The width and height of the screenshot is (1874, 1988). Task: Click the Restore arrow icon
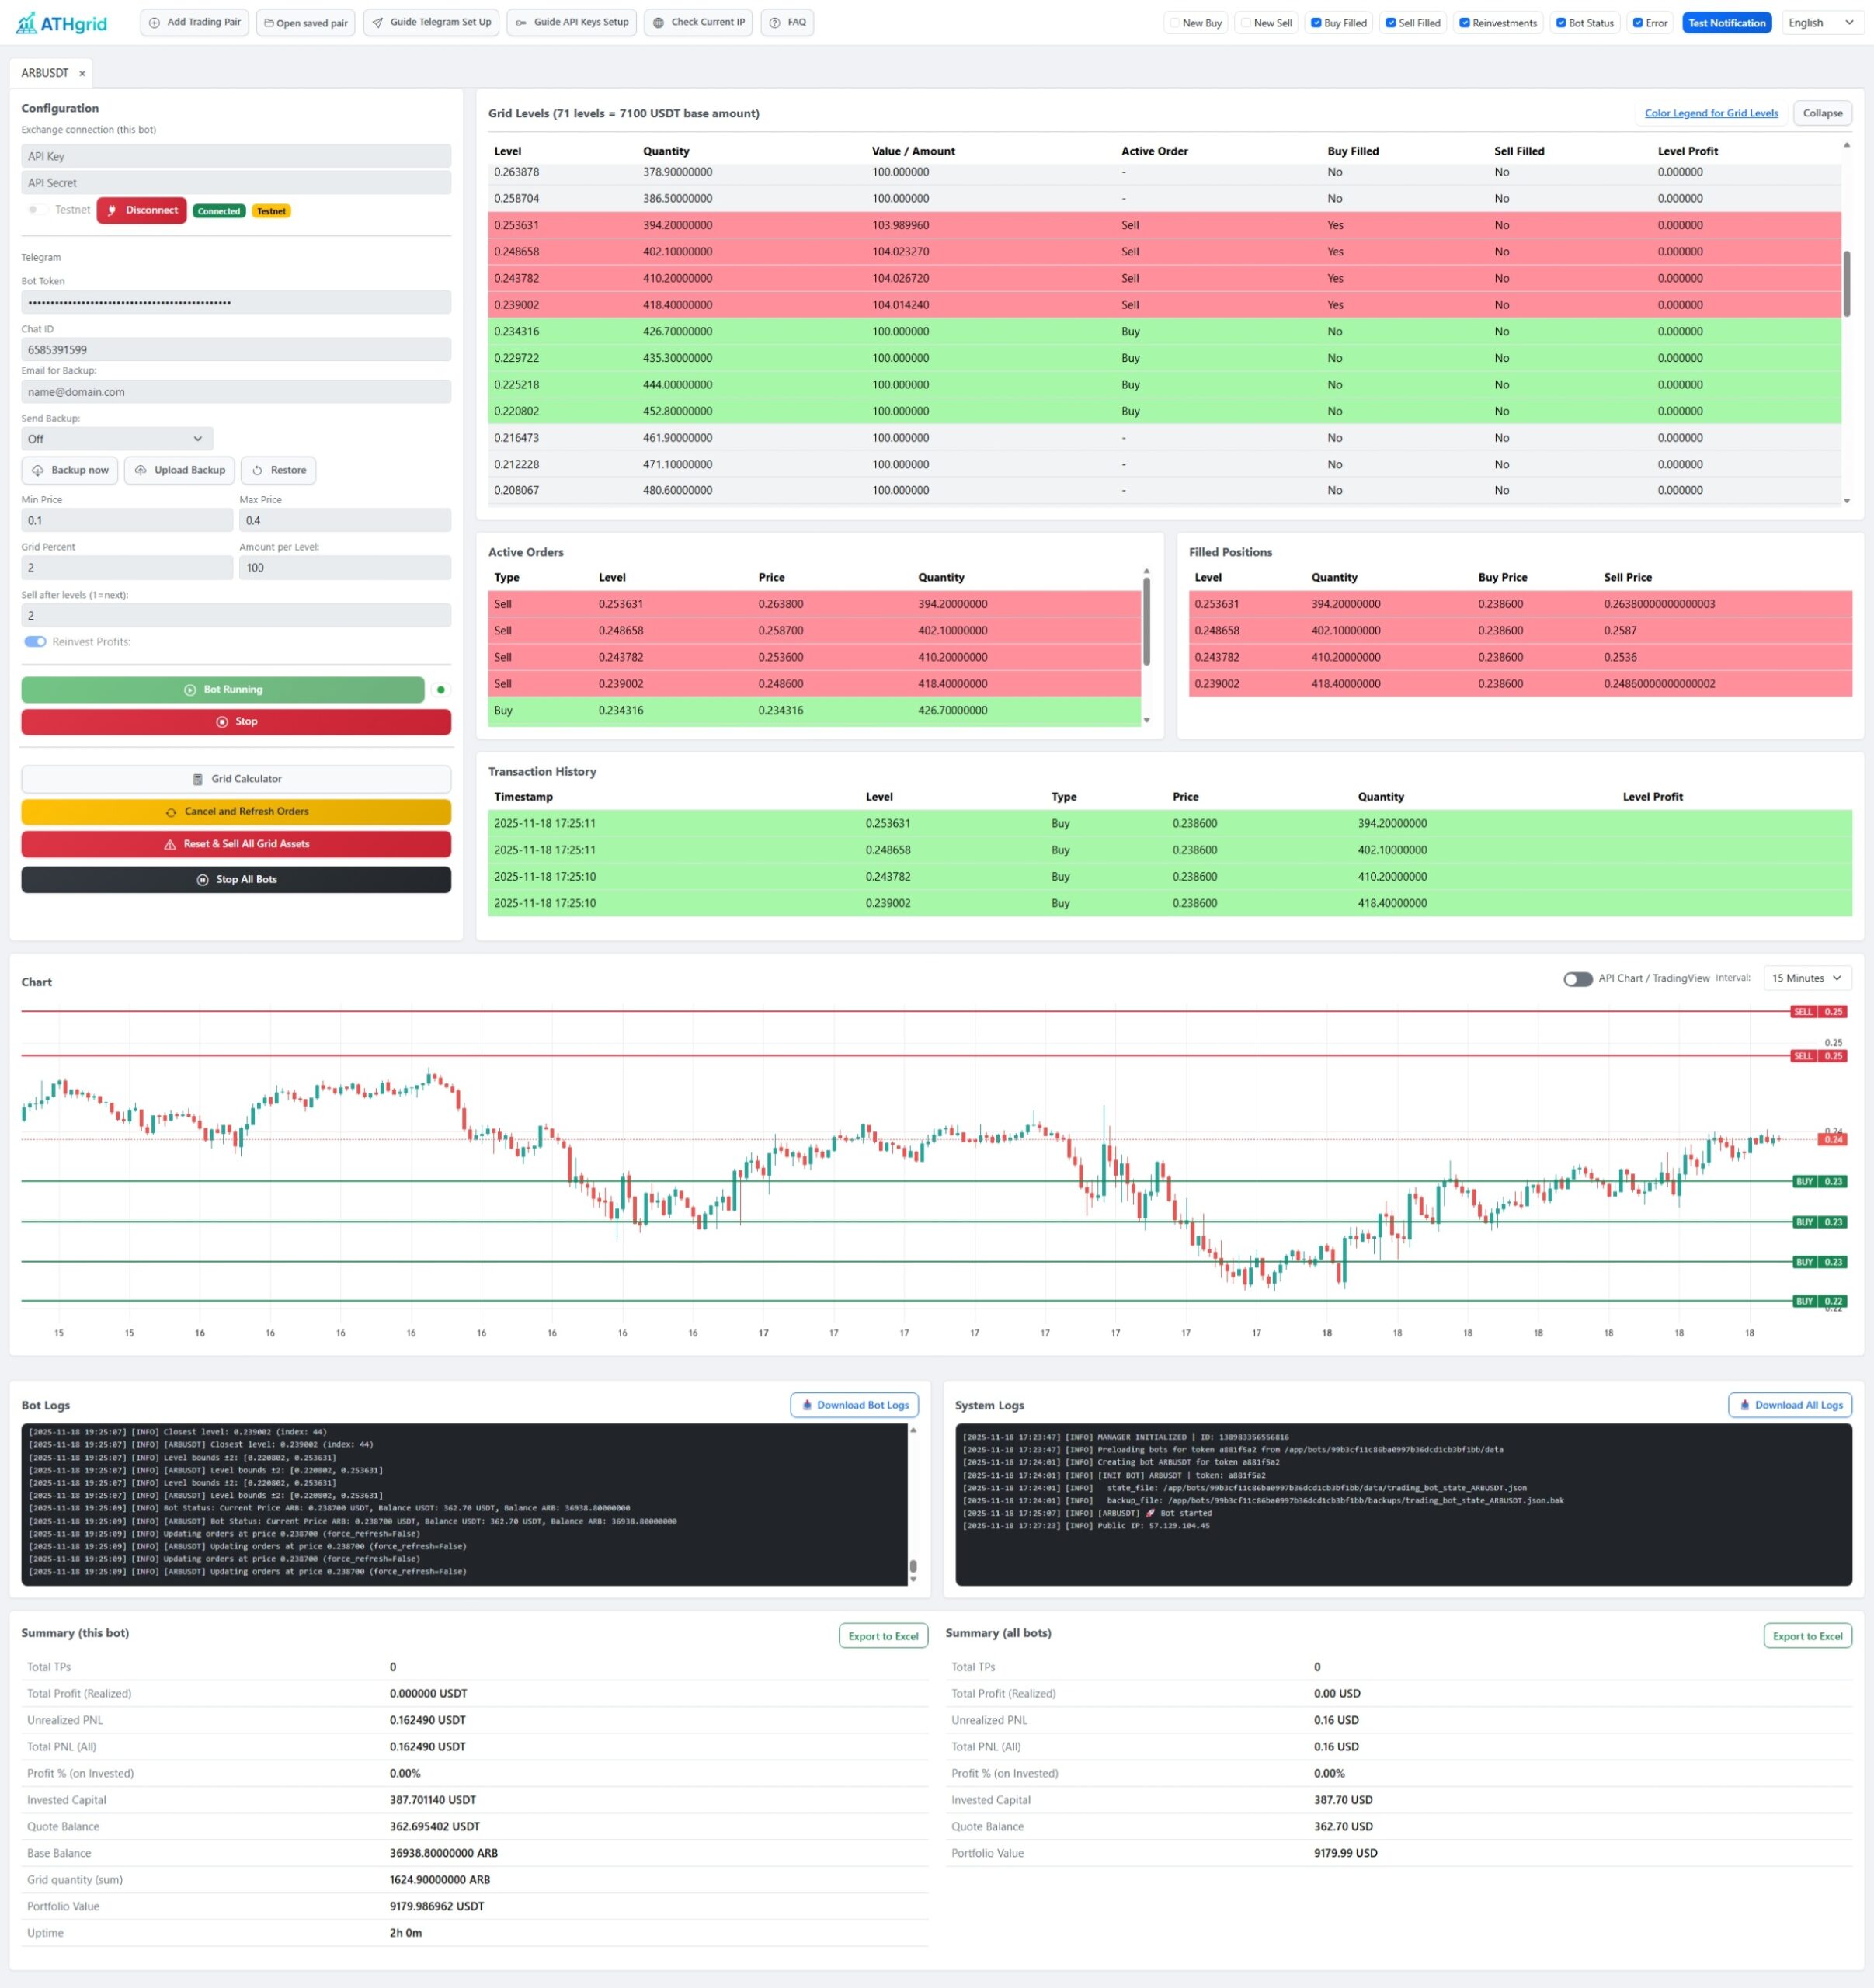pyautogui.click(x=257, y=470)
